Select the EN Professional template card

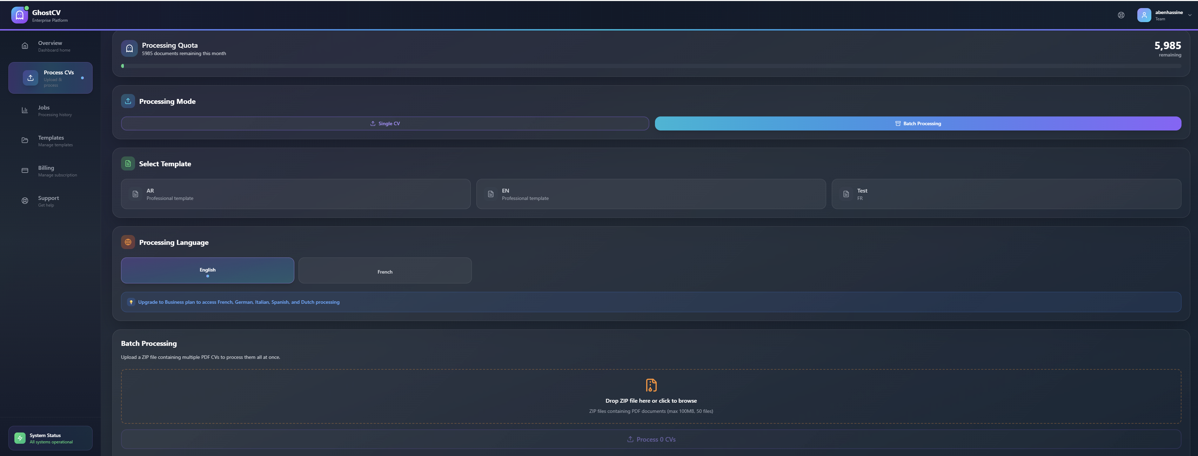(x=651, y=194)
